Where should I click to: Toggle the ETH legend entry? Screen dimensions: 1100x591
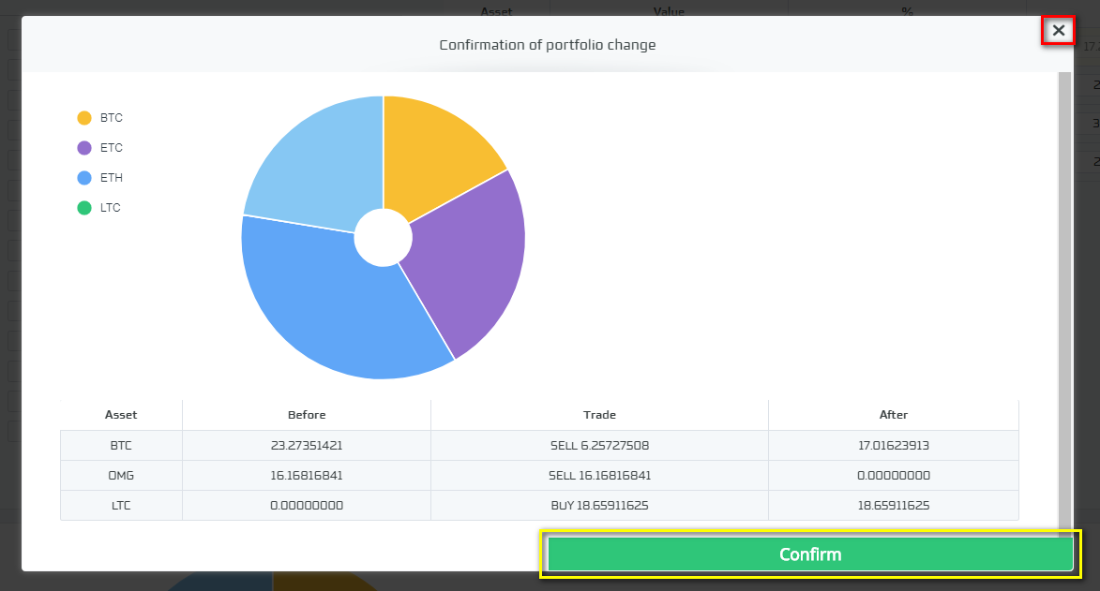point(99,178)
